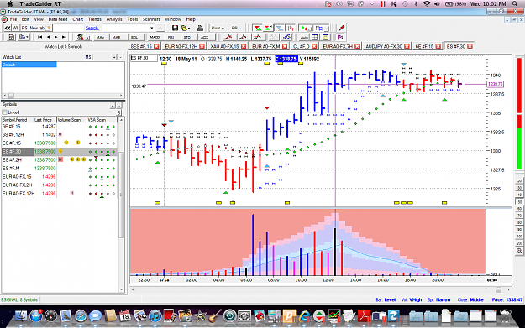Click the yellow grid window icon
Screen dimensions: 525x328
pyautogui.click(x=325, y=37)
